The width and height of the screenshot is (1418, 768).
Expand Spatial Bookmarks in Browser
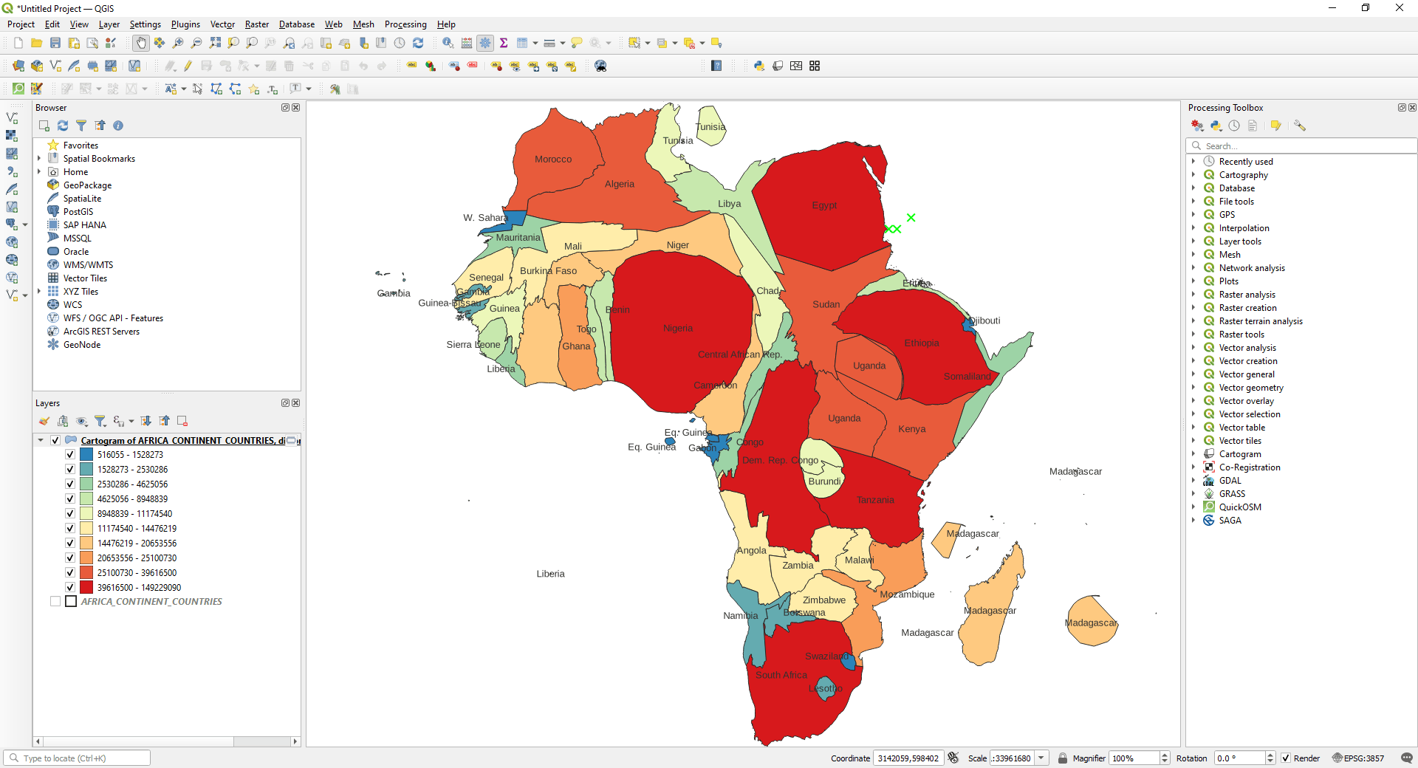(x=39, y=159)
